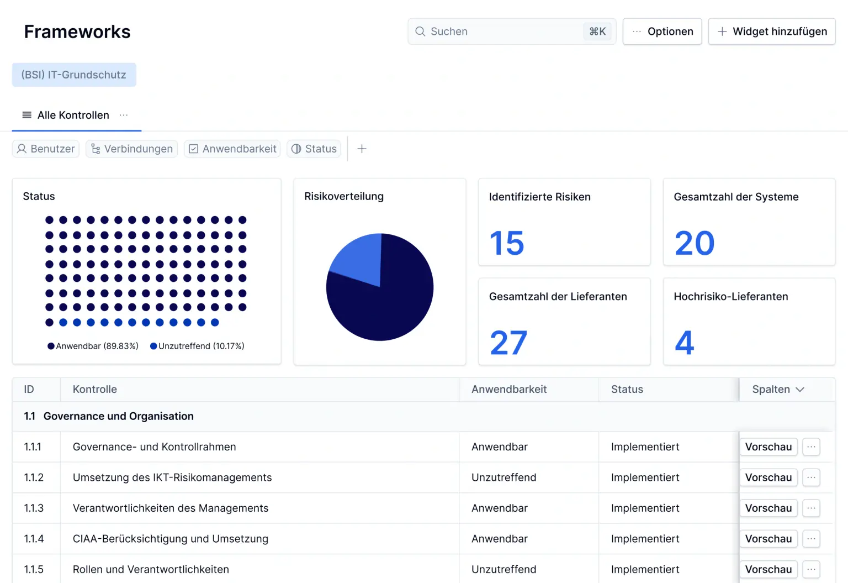Click the plus icon to add a filter
The width and height of the screenshot is (848, 583).
(x=362, y=149)
